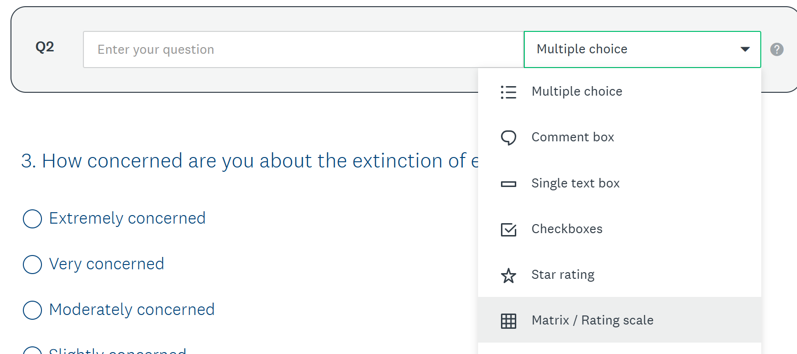Select Comment box from the type list
Screen dimensions: 797x354
[572, 137]
